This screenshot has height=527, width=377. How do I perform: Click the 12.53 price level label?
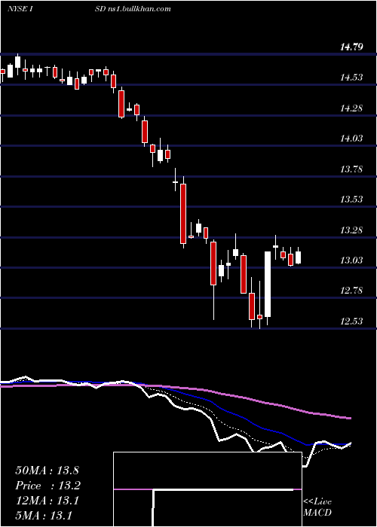pos(351,321)
